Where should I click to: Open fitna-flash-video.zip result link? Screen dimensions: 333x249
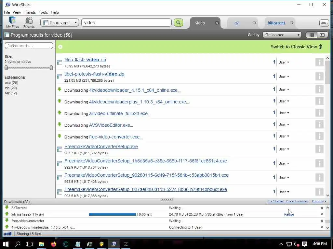click(85, 60)
